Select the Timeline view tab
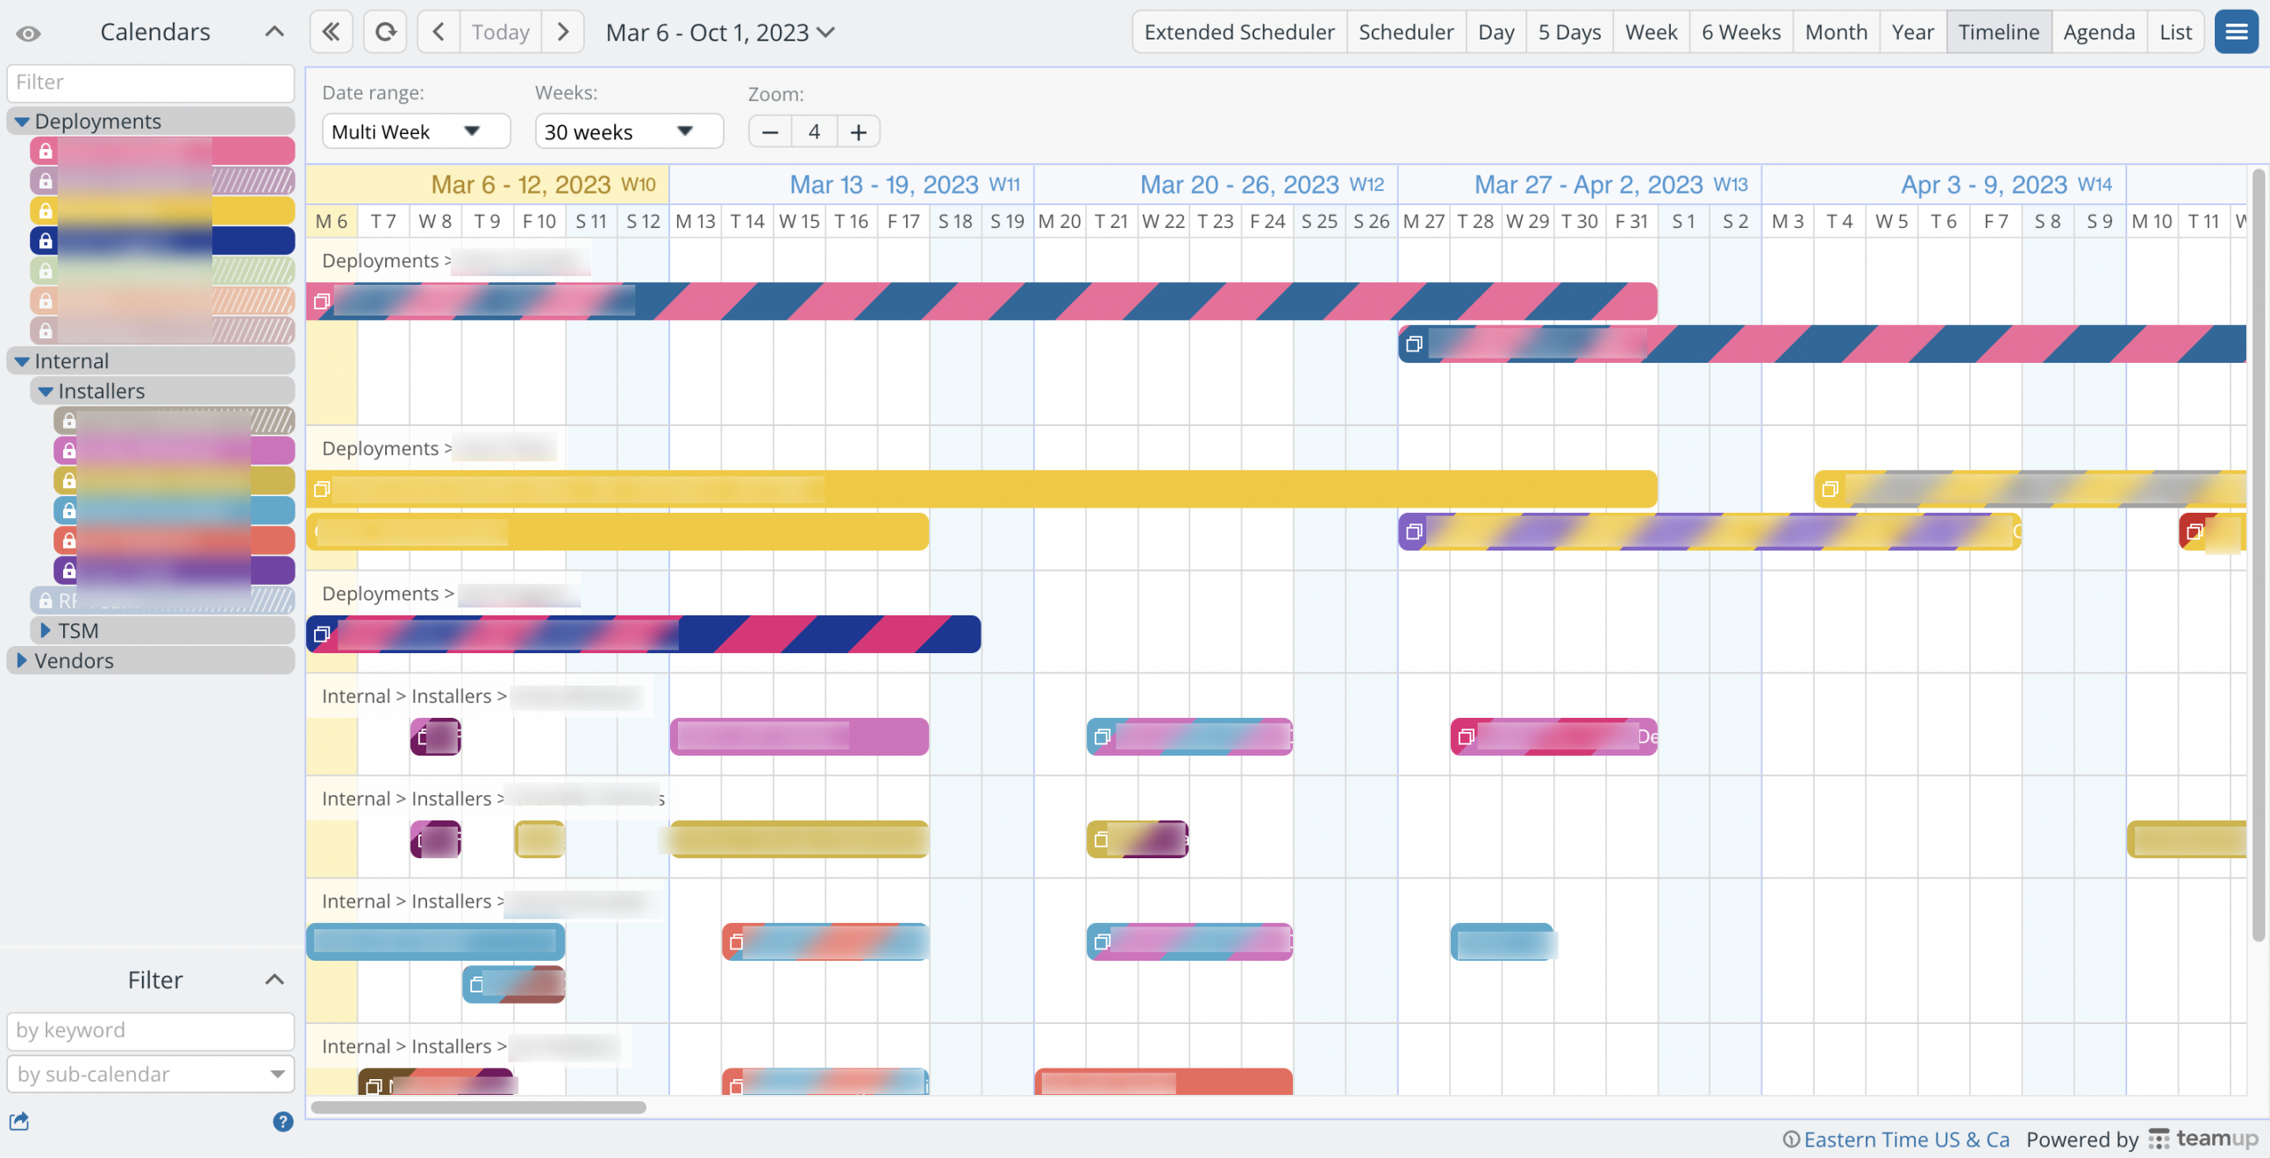2270x1158 pixels. tap(1998, 31)
